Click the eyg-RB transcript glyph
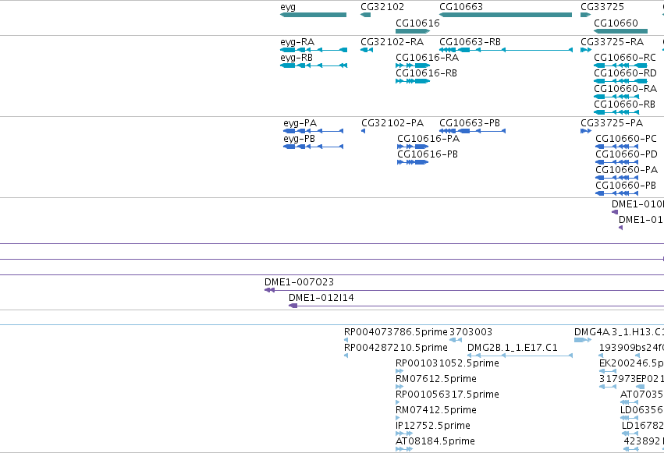This screenshot has height=453, width=664. point(314,65)
